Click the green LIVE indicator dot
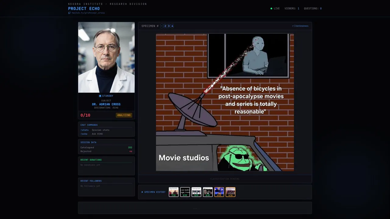 [x=271, y=9]
